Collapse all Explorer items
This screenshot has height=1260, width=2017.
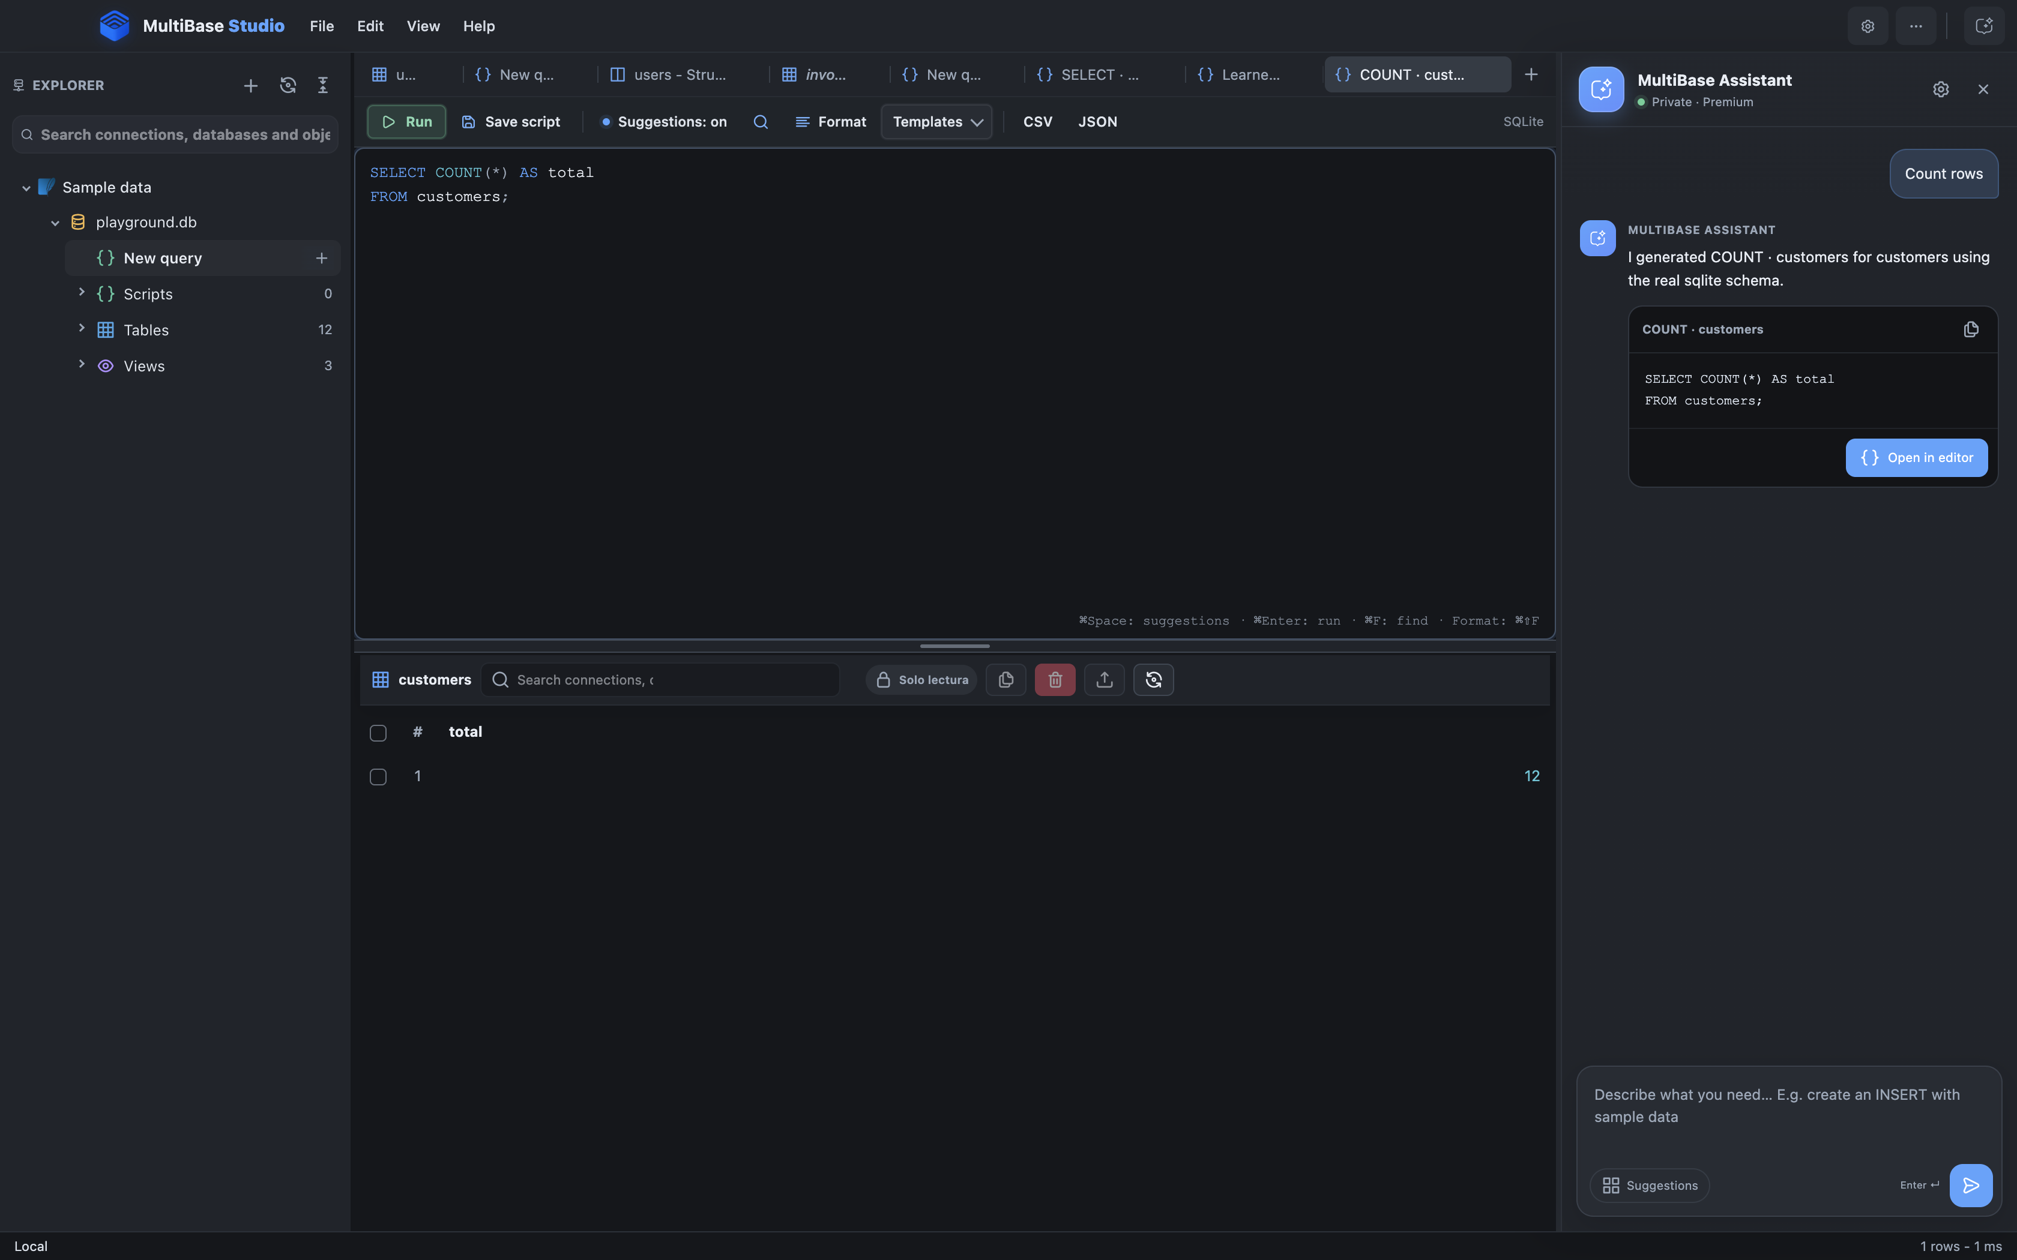coord(324,85)
